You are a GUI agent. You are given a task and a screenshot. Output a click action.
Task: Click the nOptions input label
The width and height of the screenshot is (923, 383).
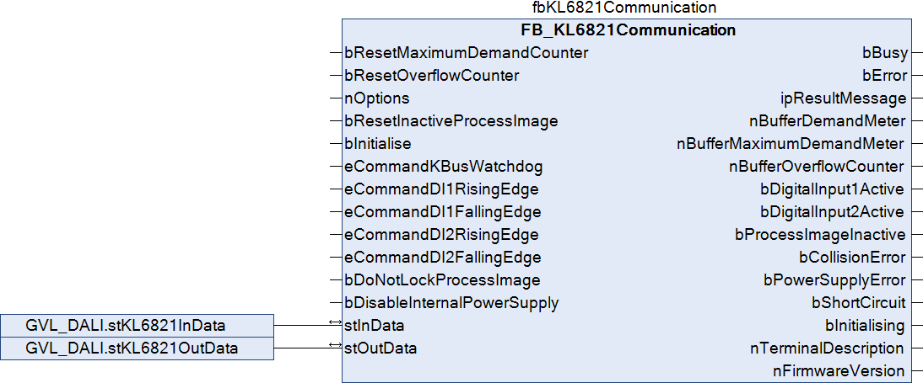(x=376, y=98)
